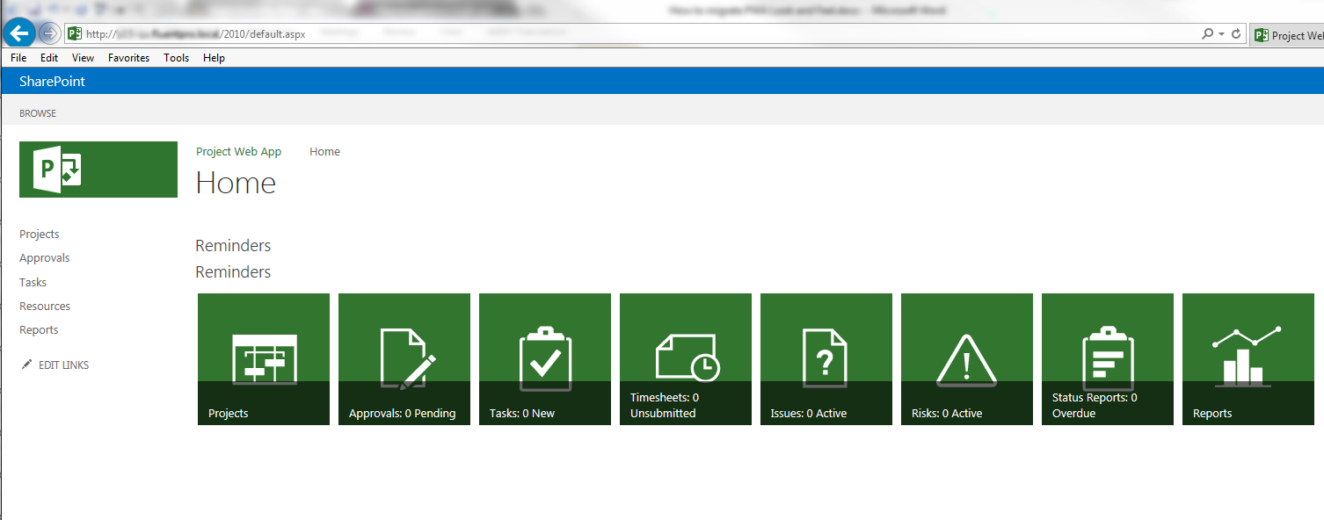
Task: Open the Timesheets: 0 Unsubmitted tile
Action: pos(686,359)
